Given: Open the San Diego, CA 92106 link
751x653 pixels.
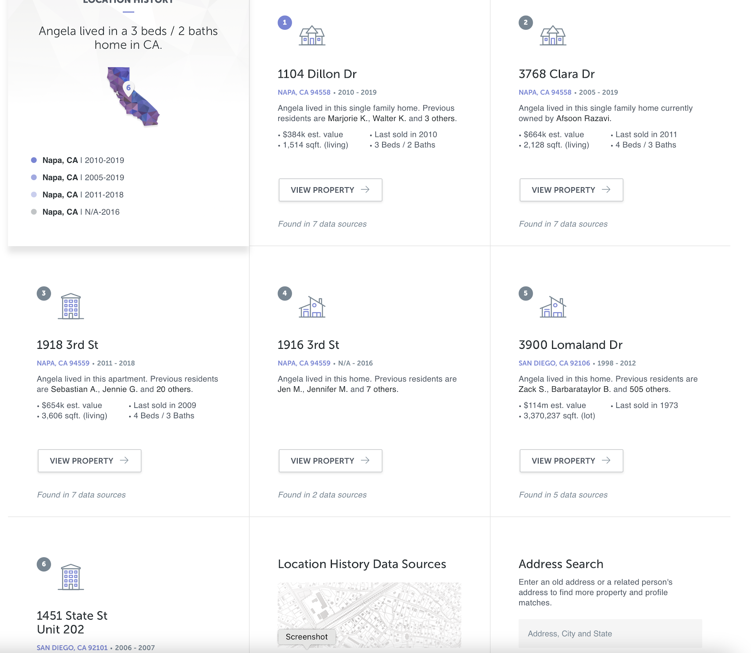Looking at the screenshot, I should tap(554, 363).
